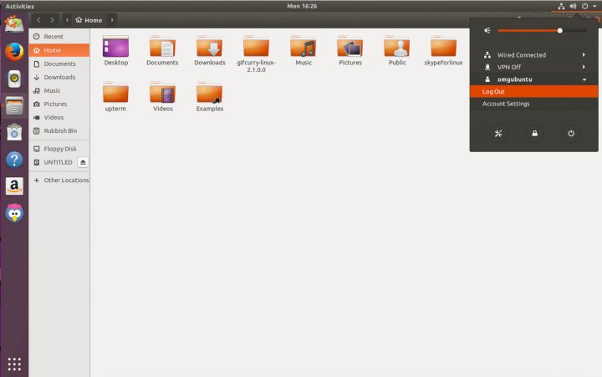Click the volume slider track
The image size is (602, 377).
pyautogui.click(x=528, y=30)
